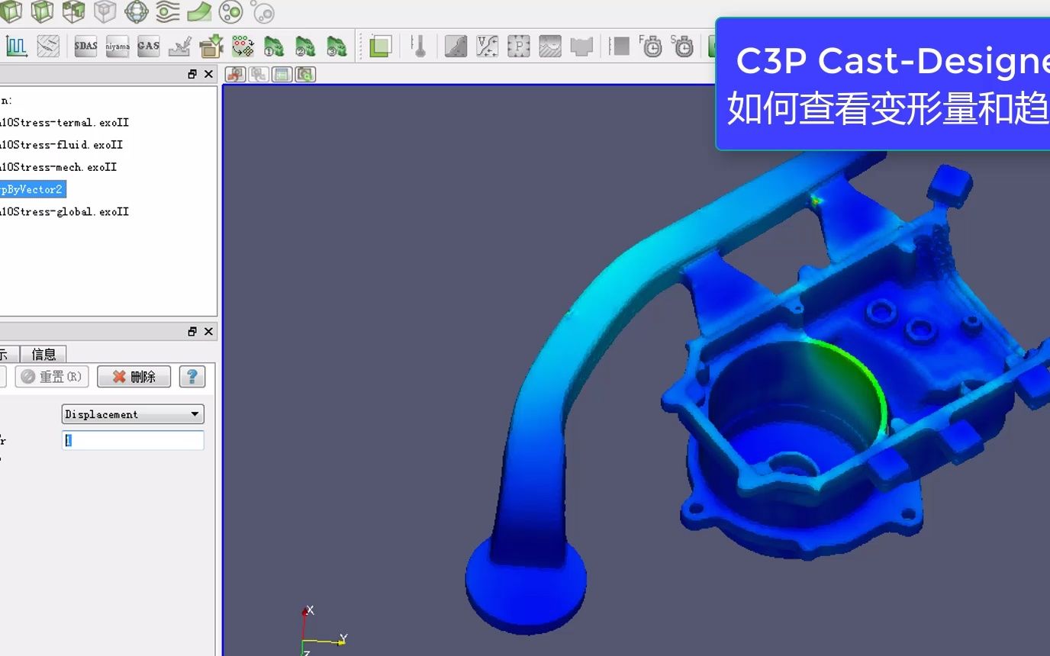Show the temperature thermometer result

pos(418,46)
